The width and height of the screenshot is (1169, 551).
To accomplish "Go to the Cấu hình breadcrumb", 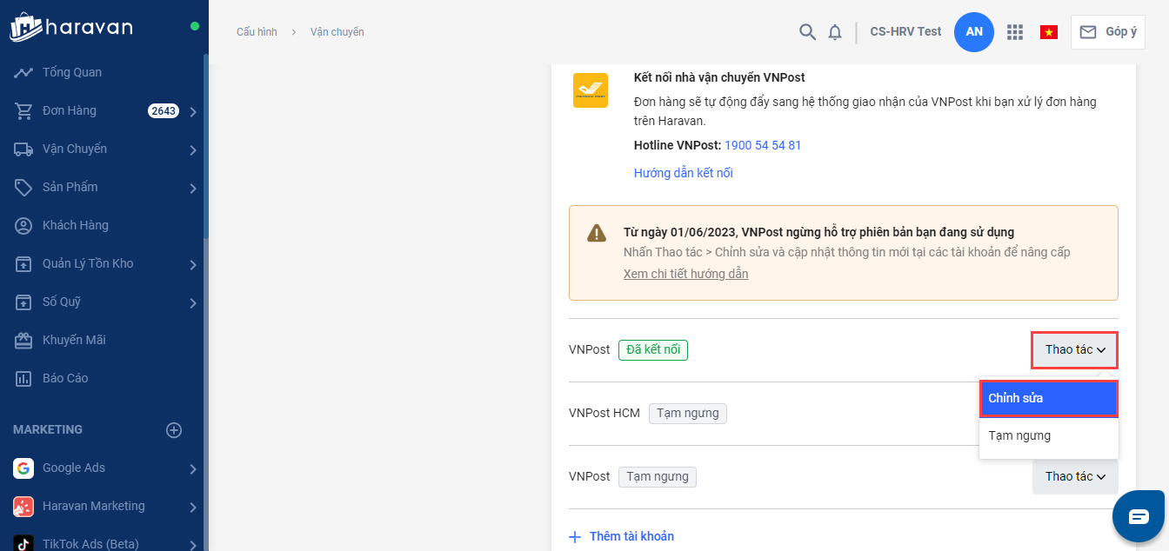I will click(257, 32).
